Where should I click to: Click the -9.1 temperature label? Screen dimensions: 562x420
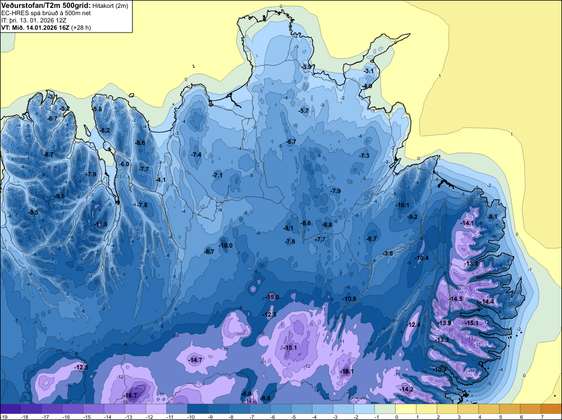(288, 229)
